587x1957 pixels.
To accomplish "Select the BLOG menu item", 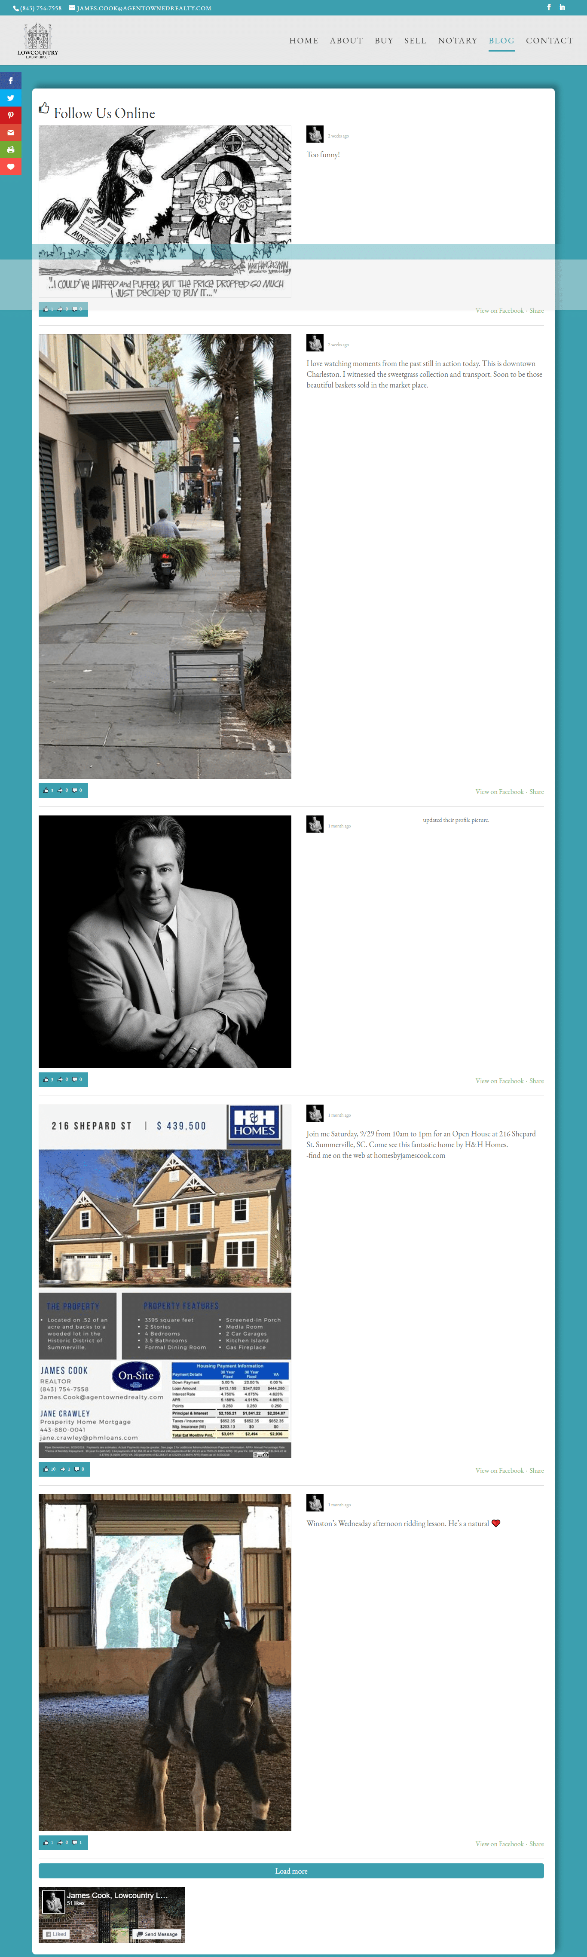I will tap(501, 41).
